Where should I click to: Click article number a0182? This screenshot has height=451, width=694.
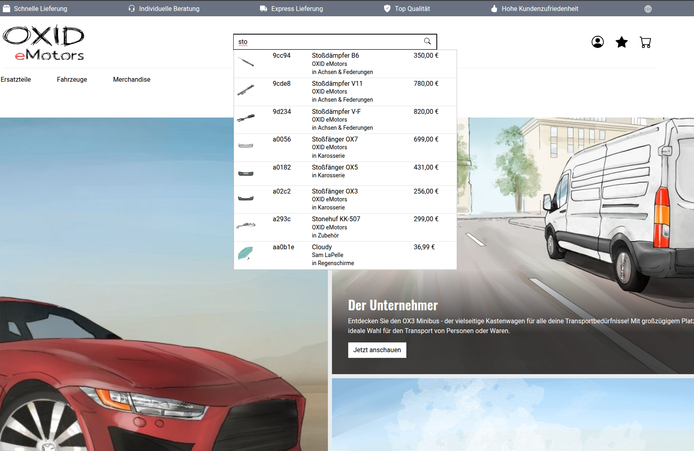(x=282, y=168)
